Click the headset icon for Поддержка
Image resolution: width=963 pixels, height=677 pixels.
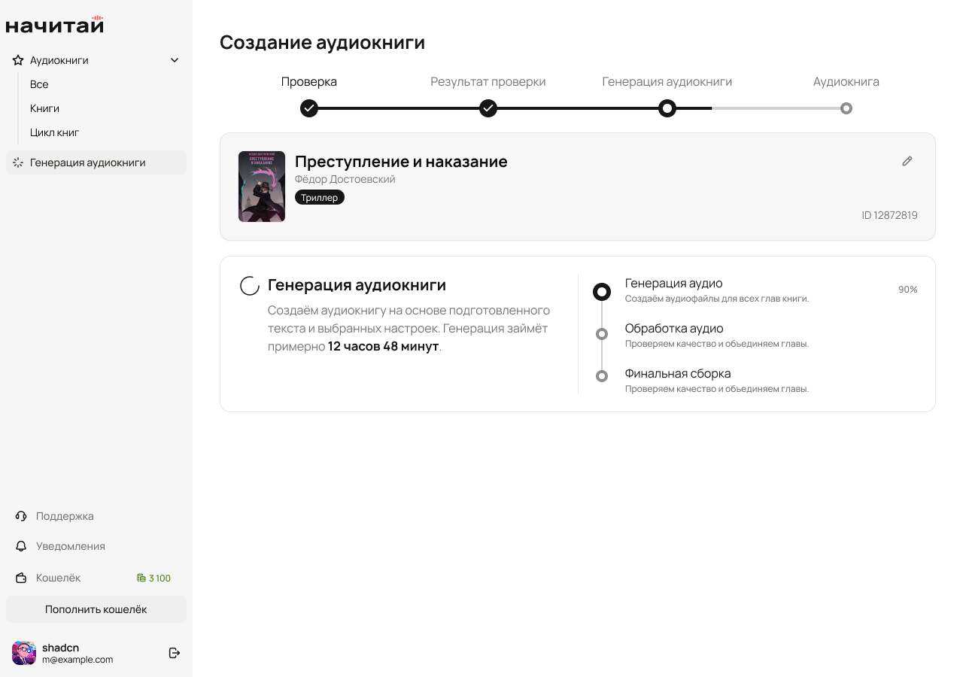pyautogui.click(x=21, y=516)
